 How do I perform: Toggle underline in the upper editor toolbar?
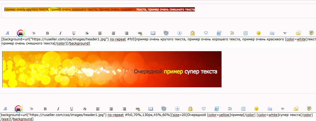click(74, 33)
